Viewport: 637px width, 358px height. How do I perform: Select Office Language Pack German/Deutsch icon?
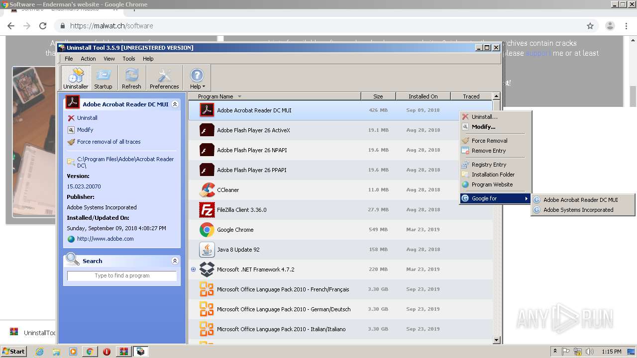pos(207,309)
